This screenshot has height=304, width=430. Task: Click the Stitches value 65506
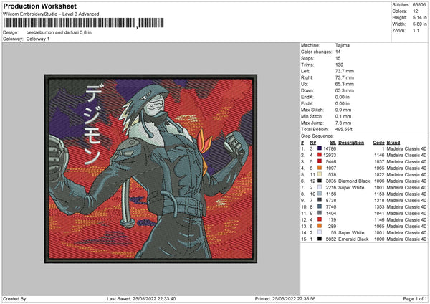coord(419,5)
